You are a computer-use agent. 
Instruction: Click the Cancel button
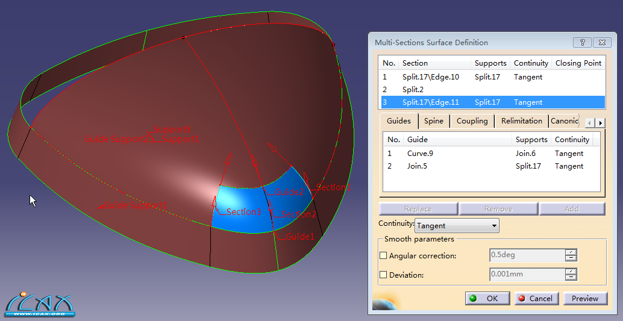(x=535, y=298)
